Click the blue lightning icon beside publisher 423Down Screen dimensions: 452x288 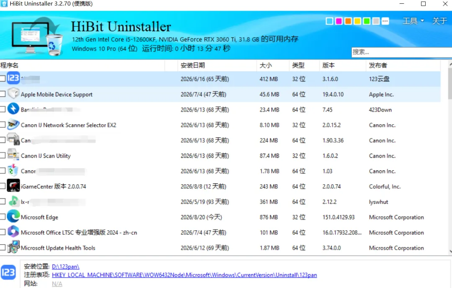[13, 109]
